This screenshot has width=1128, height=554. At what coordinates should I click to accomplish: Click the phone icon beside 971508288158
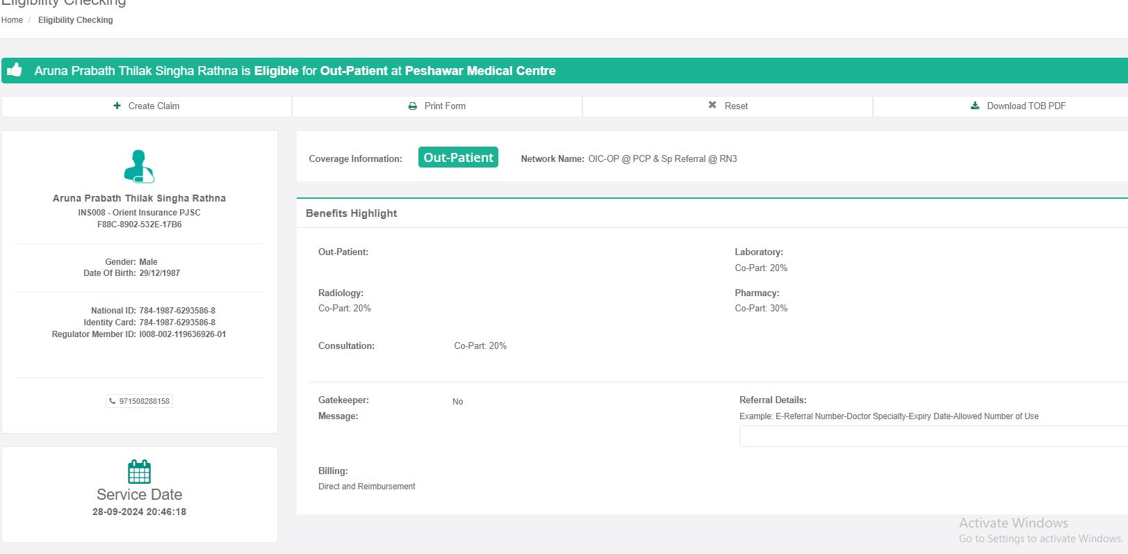click(x=113, y=401)
